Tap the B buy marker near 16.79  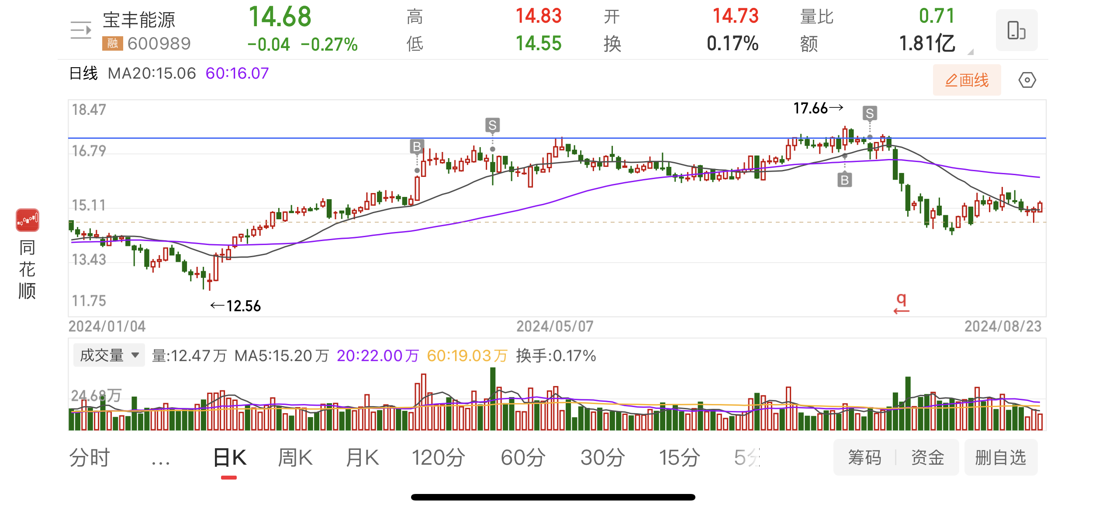(x=417, y=147)
